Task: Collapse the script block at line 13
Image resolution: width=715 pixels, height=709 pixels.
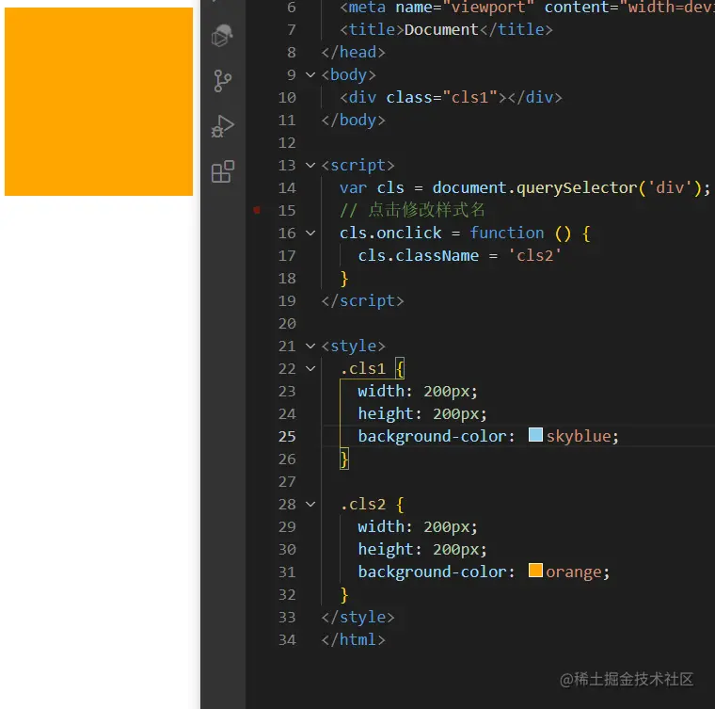Action: pyautogui.click(x=310, y=165)
